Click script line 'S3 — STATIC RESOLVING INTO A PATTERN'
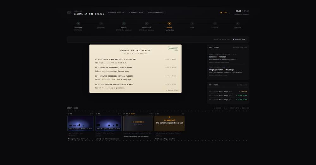This screenshot has height=165, width=316. (x=114, y=76)
